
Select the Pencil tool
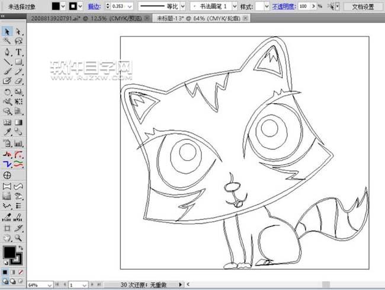click(x=18, y=72)
